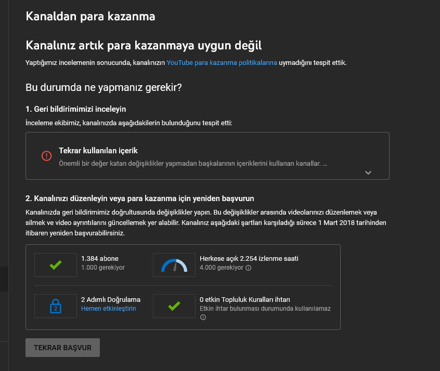Open Hemen etkinleştirin link
Viewport: 440px width, 371px height.
pyautogui.click(x=108, y=309)
